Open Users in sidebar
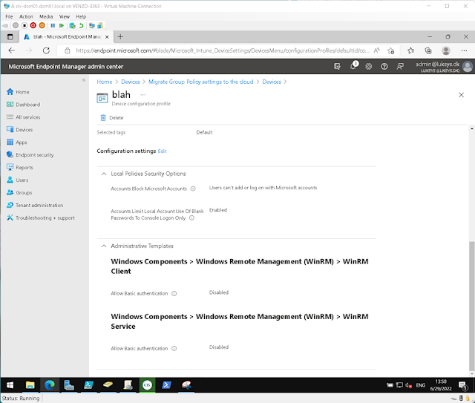The height and width of the screenshot is (403, 475). [22, 180]
